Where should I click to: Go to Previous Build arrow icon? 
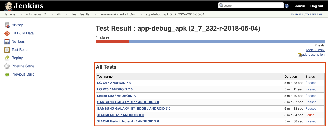pos(7,74)
